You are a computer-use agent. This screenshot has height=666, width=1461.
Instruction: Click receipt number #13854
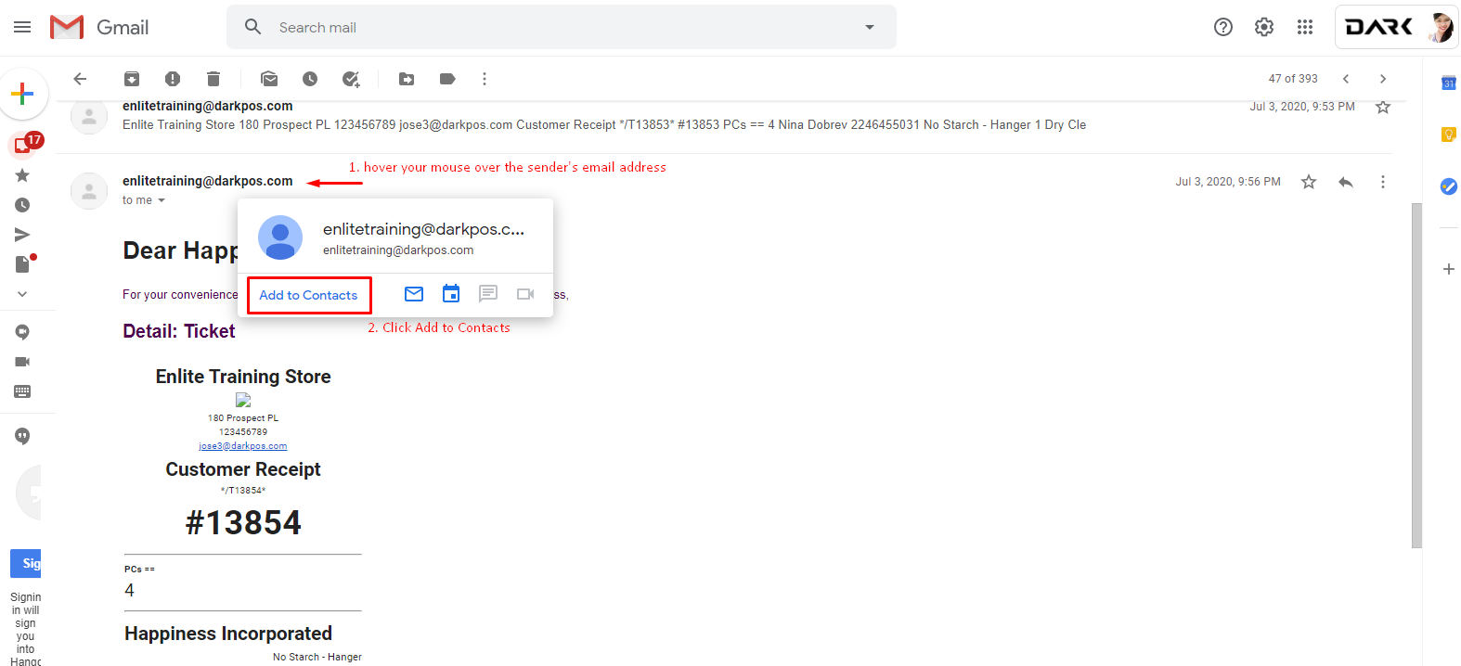click(x=243, y=523)
